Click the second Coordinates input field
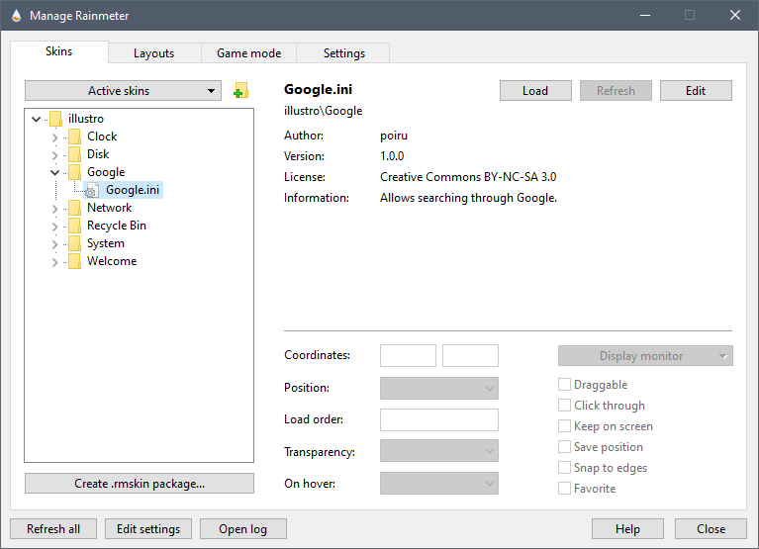This screenshot has height=549, width=759. (470, 355)
